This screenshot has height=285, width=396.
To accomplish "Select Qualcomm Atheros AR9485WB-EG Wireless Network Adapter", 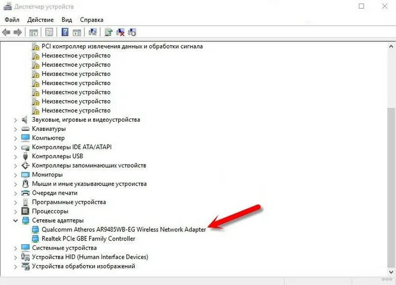I will (x=124, y=229).
